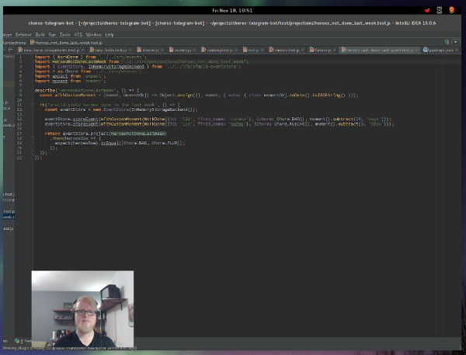
Task: Open the Tools menu
Action: 64,35
